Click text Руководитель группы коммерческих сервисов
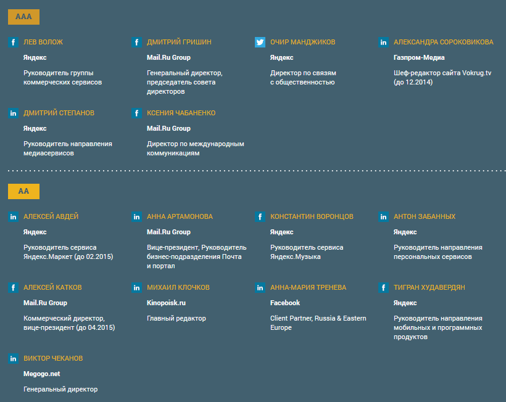 pos(62,77)
